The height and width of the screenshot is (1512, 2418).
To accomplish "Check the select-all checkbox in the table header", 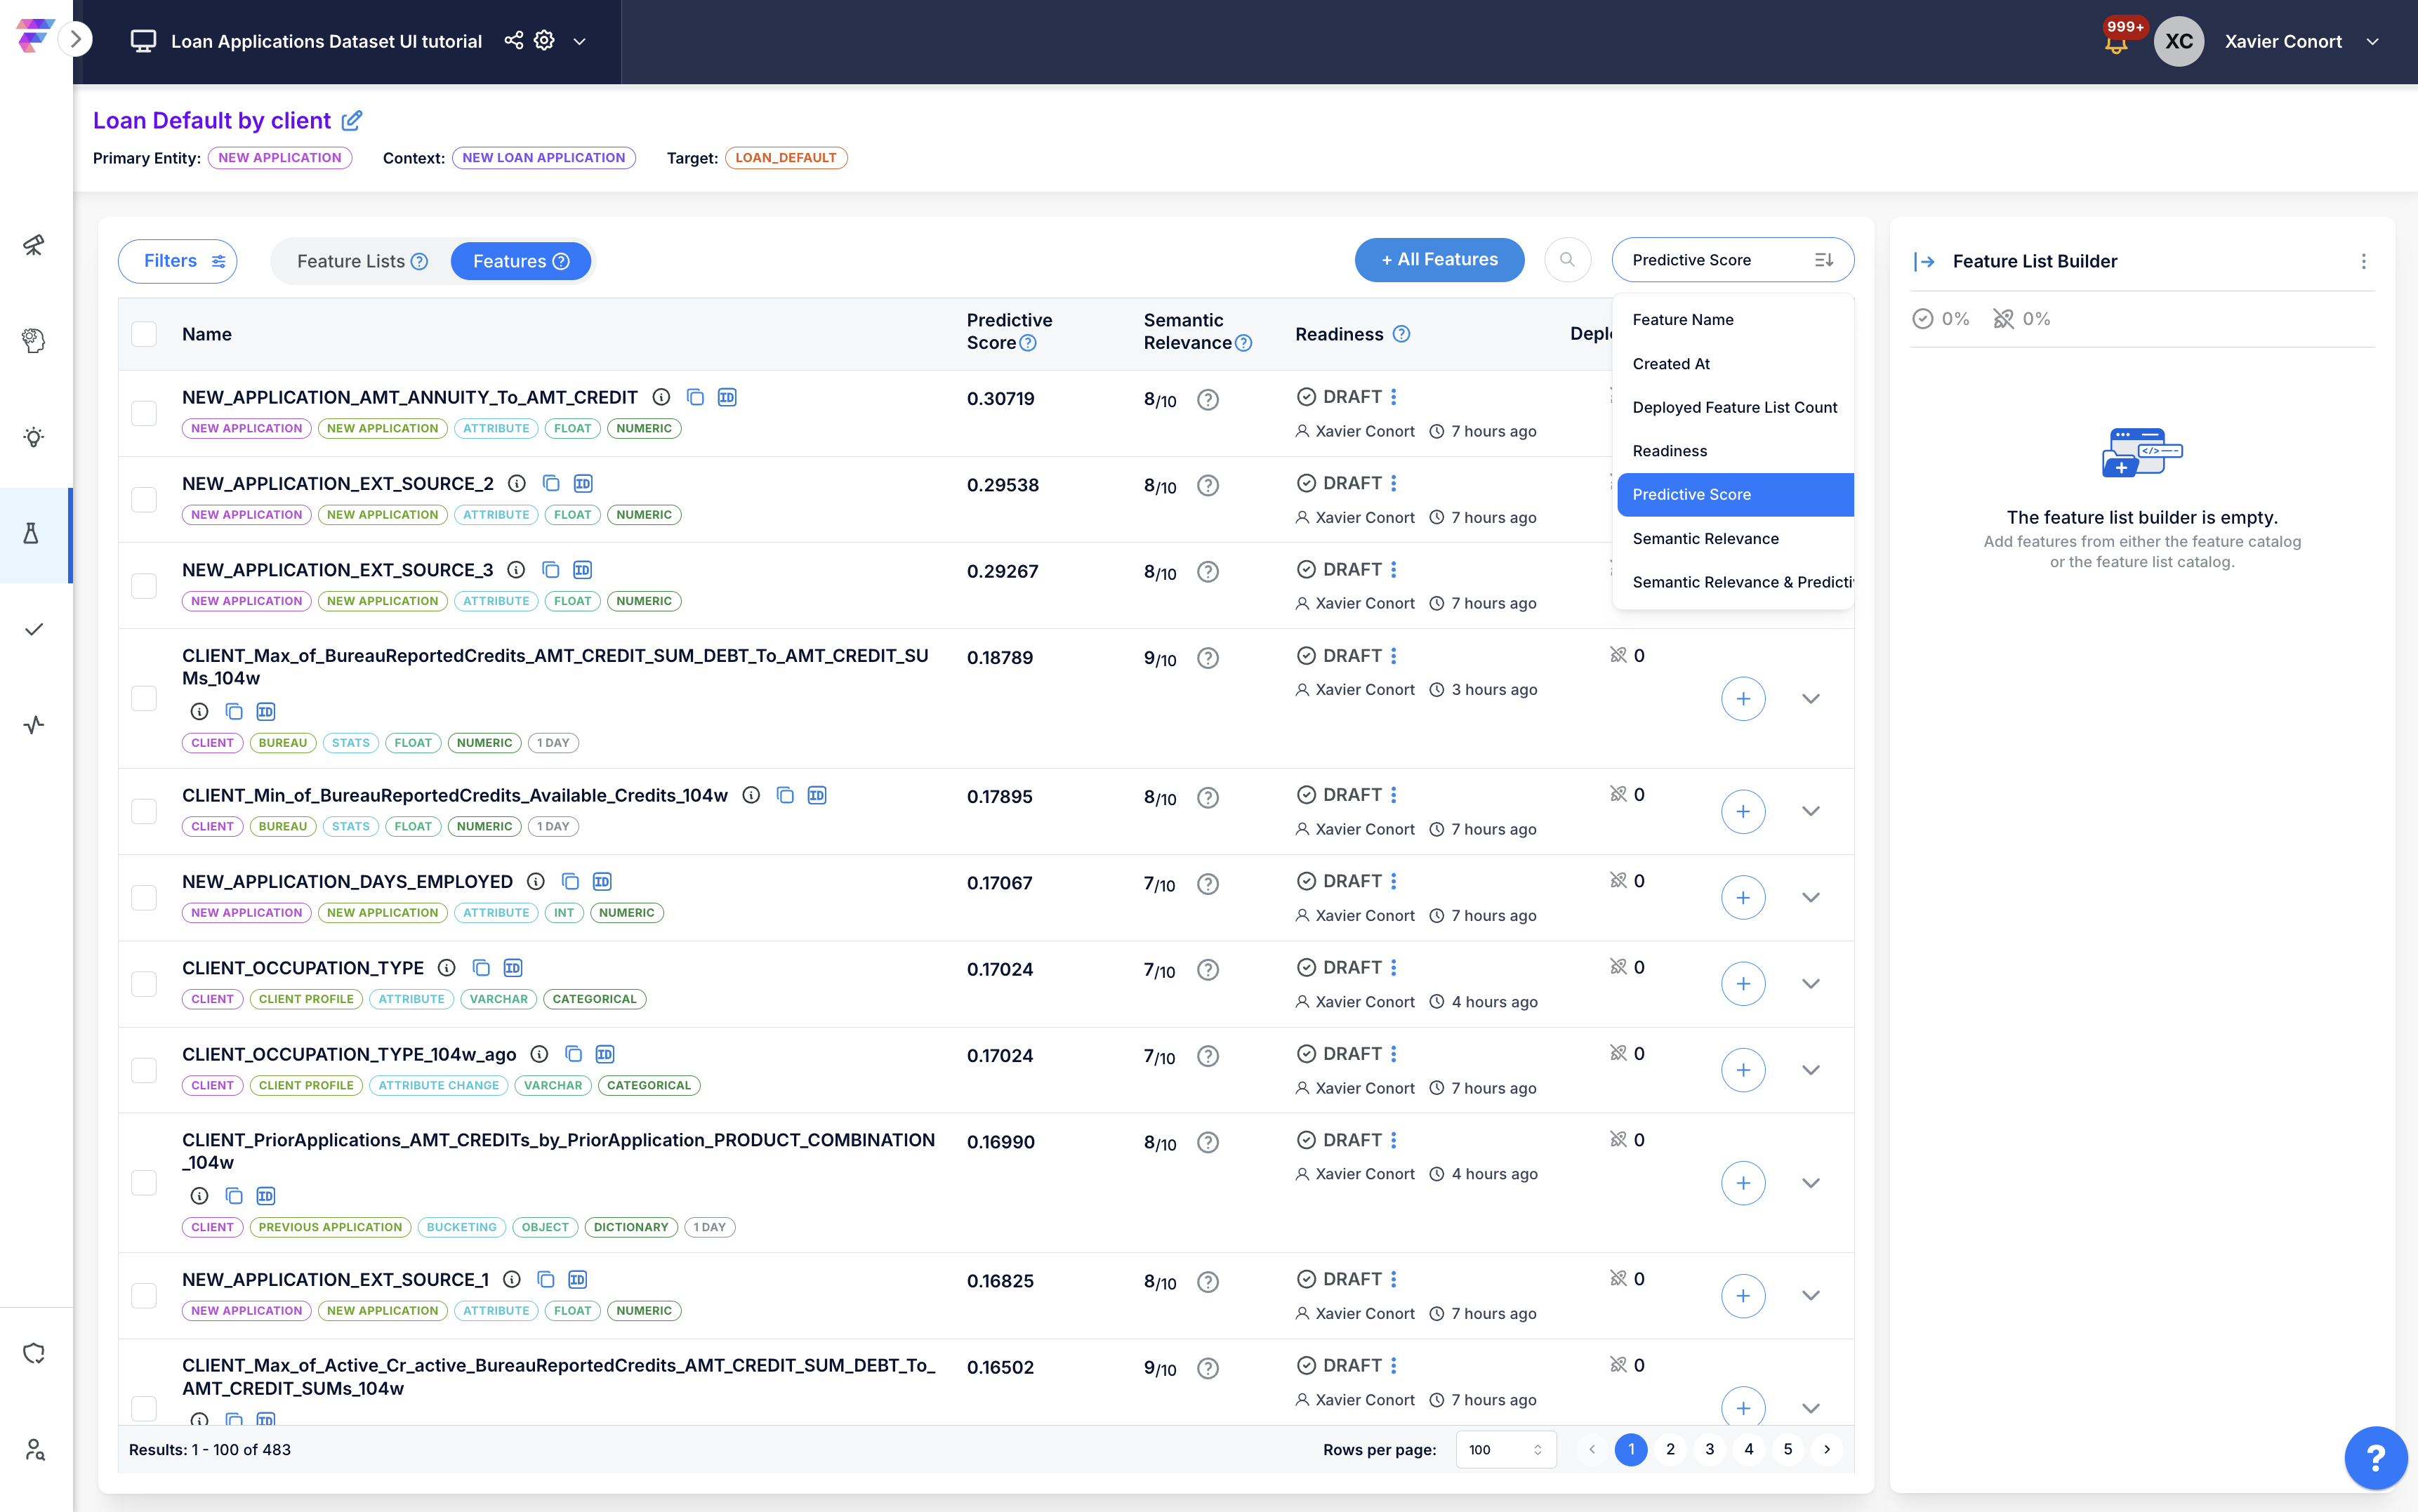I will (x=145, y=334).
